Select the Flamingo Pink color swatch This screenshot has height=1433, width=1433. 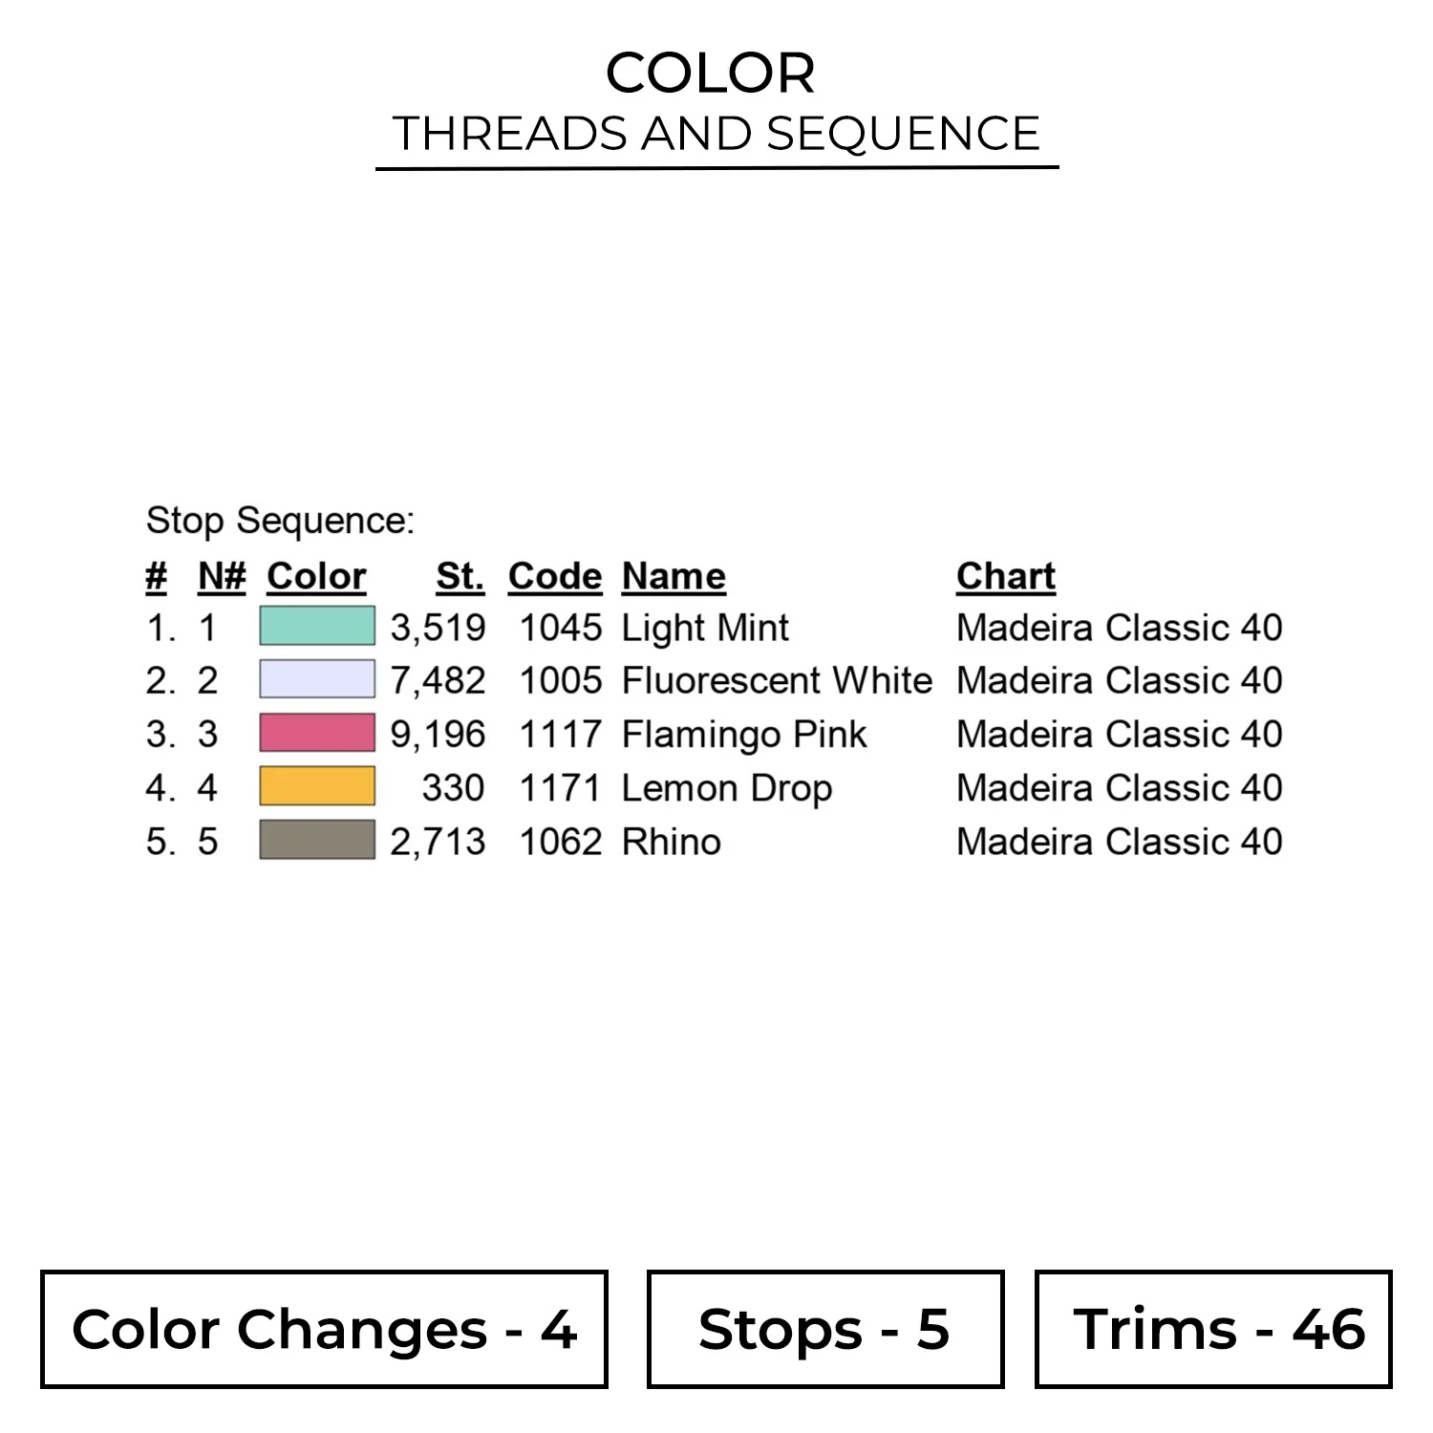coord(317,734)
